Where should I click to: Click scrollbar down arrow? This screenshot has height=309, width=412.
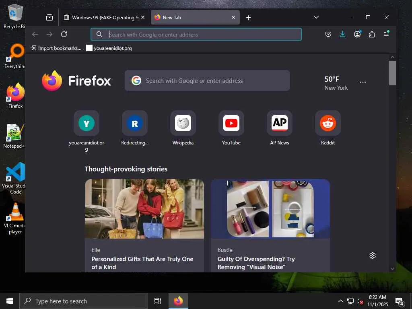[x=392, y=268]
